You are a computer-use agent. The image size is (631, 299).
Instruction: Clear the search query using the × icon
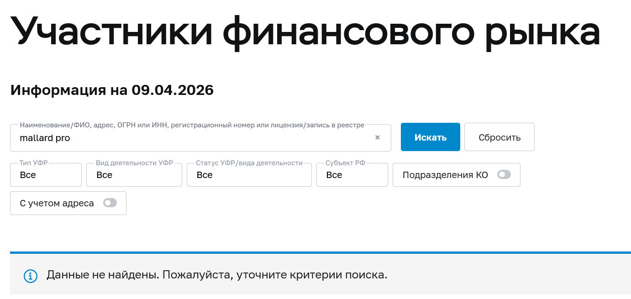click(x=378, y=137)
